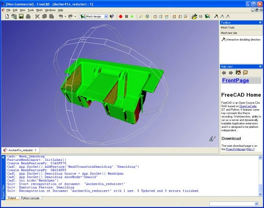Click the last gray hammer icon
Screen dimensions: 264x208
(228, 16)
